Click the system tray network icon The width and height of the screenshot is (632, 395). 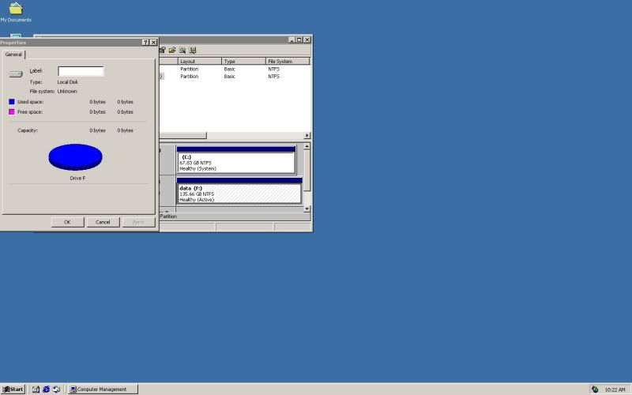pyautogui.click(x=595, y=389)
